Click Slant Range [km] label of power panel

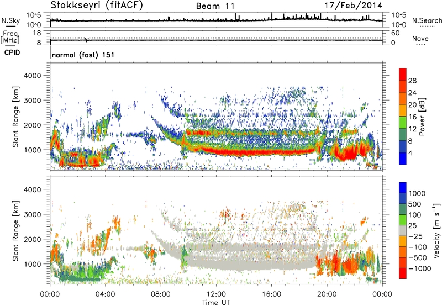(x=15, y=117)
